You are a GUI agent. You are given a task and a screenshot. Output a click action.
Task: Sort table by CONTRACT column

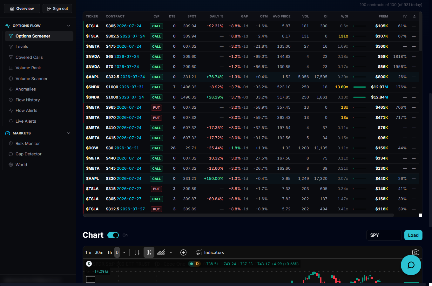pos(115,16)
